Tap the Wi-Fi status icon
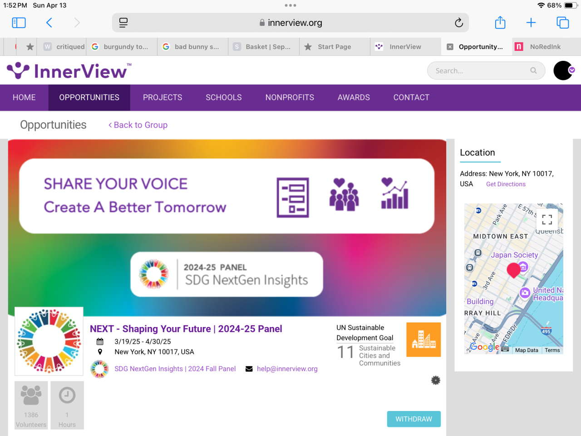Image resolution: width=581 pixels, height=436 pixels. pos(541,5)
